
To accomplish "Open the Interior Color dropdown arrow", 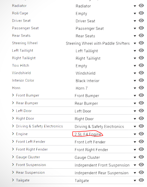I will point(135,81).
